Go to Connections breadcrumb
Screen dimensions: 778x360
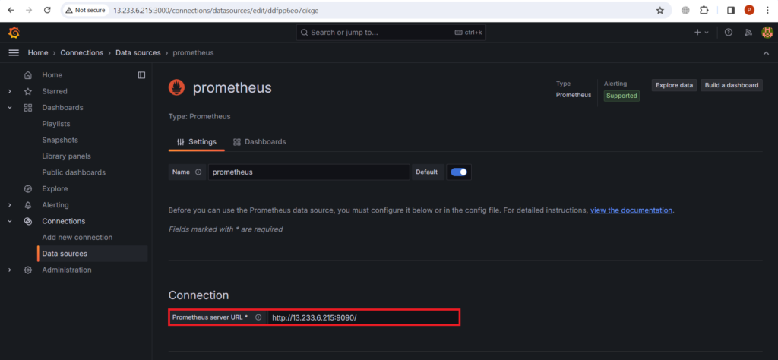click(x=82, y=52)
